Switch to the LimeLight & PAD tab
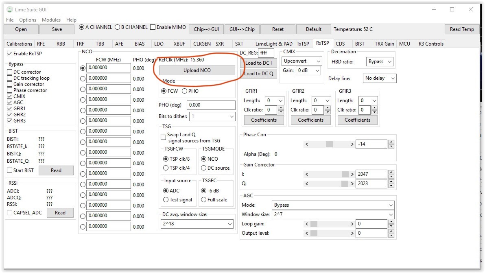Screen dimensions: 485x273 coord(274,44)
